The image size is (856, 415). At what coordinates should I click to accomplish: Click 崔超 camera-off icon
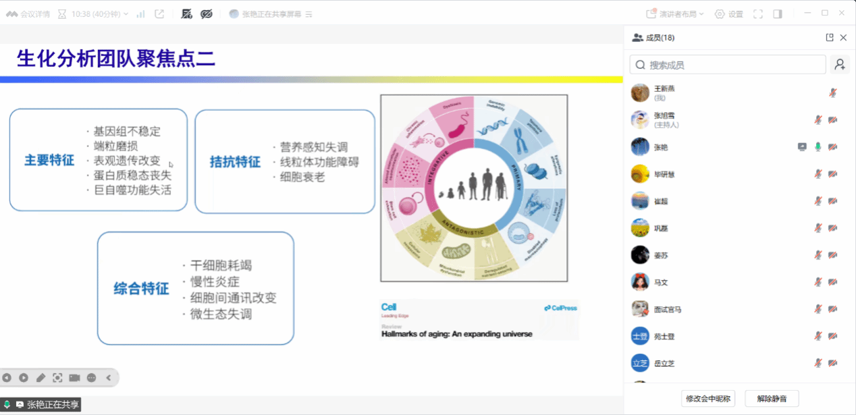pyautogui.click(x=833, y=201)
